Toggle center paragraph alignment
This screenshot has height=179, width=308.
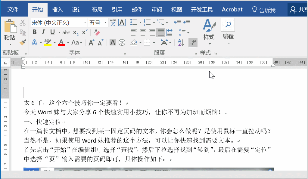pos(142,32)
